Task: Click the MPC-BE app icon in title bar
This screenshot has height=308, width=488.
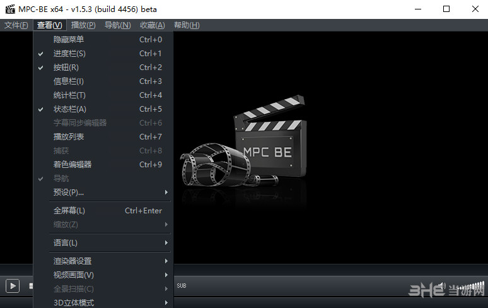Action: tap(10, 9)
